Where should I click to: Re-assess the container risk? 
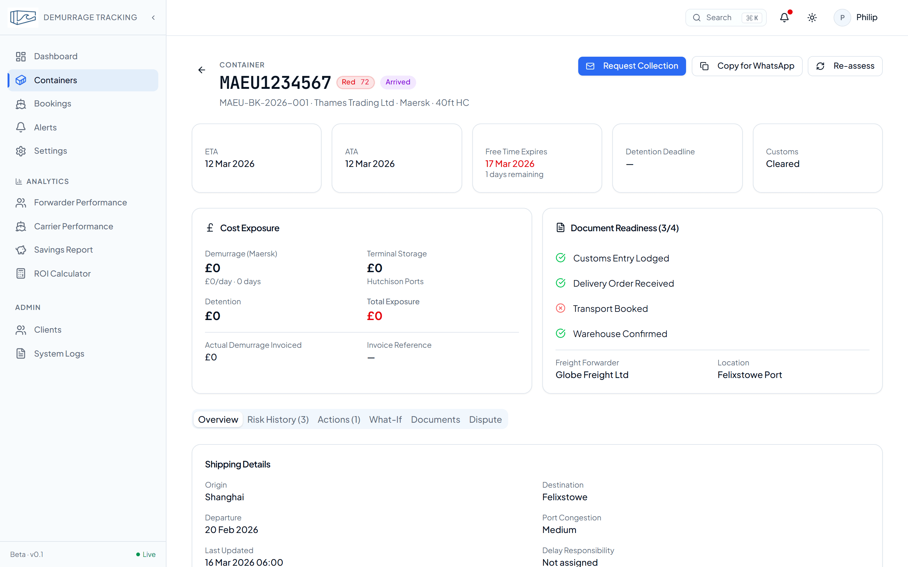pos(845,66)
